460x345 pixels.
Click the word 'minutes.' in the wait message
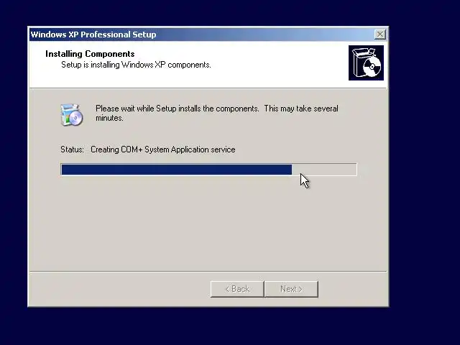pos(109,118)
